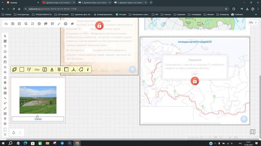Click the undo arrow at bottom left

pos(13,133)
